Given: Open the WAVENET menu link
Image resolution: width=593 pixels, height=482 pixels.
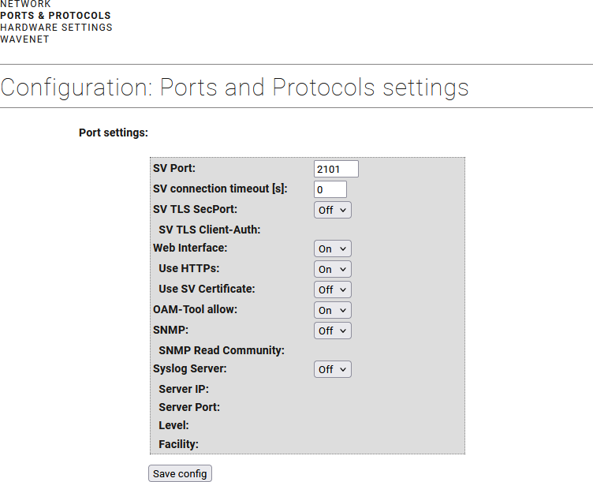Looking at the screenshot, I should point(24,39).
